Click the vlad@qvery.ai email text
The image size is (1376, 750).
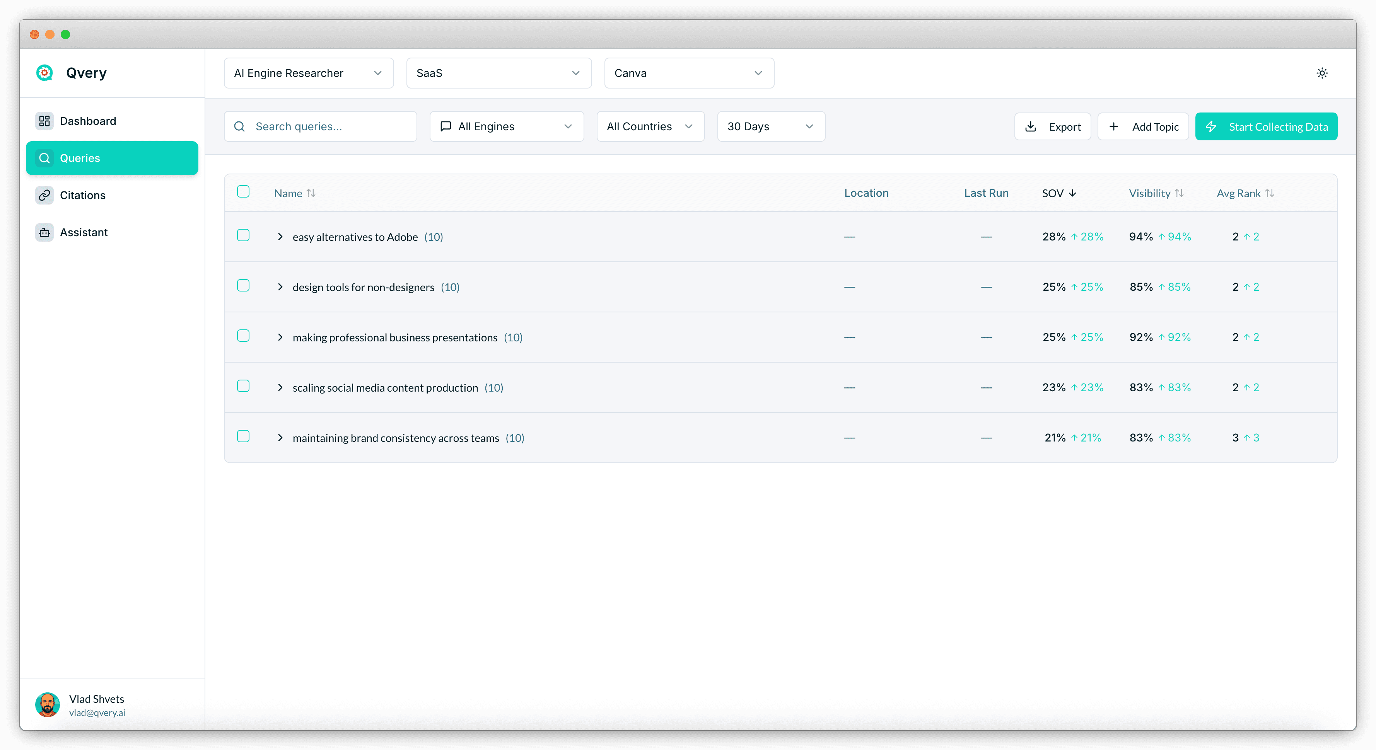[x=97, y=712]
